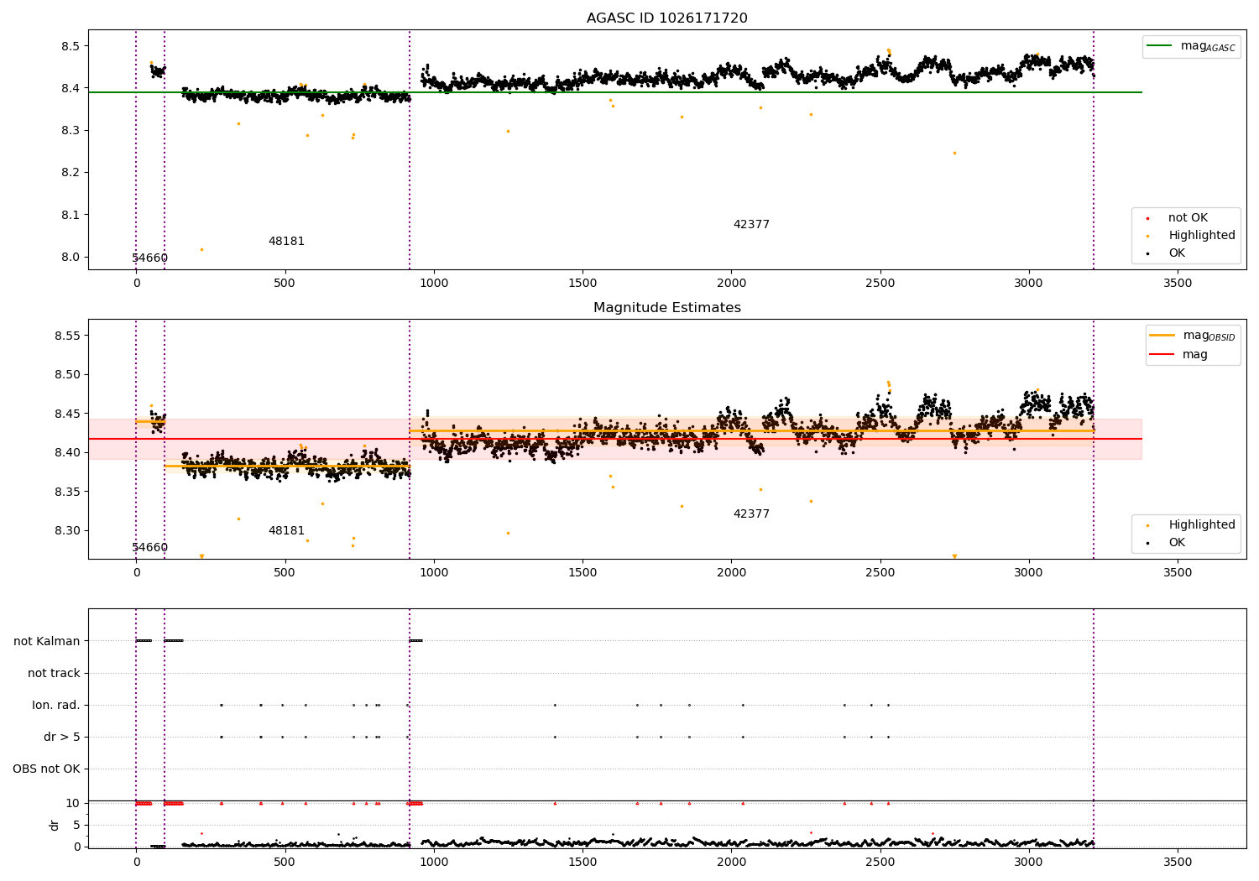Click the orange line sample next to mag OBSID
1259x881 pixels.
click(1162, 336)
